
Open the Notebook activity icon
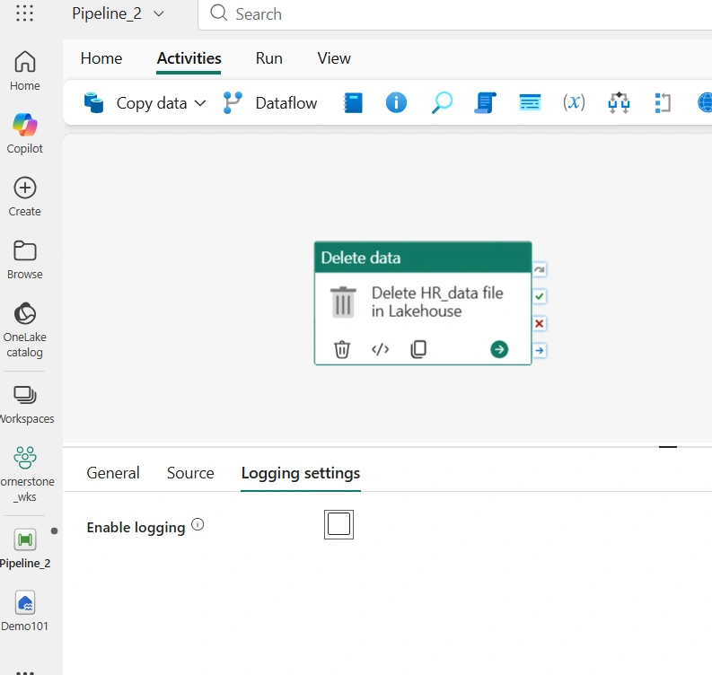click(353, 102)
